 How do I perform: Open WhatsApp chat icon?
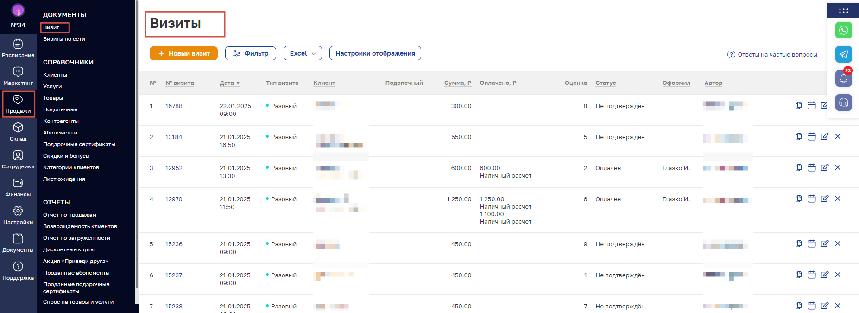click(x=844, y=30)
